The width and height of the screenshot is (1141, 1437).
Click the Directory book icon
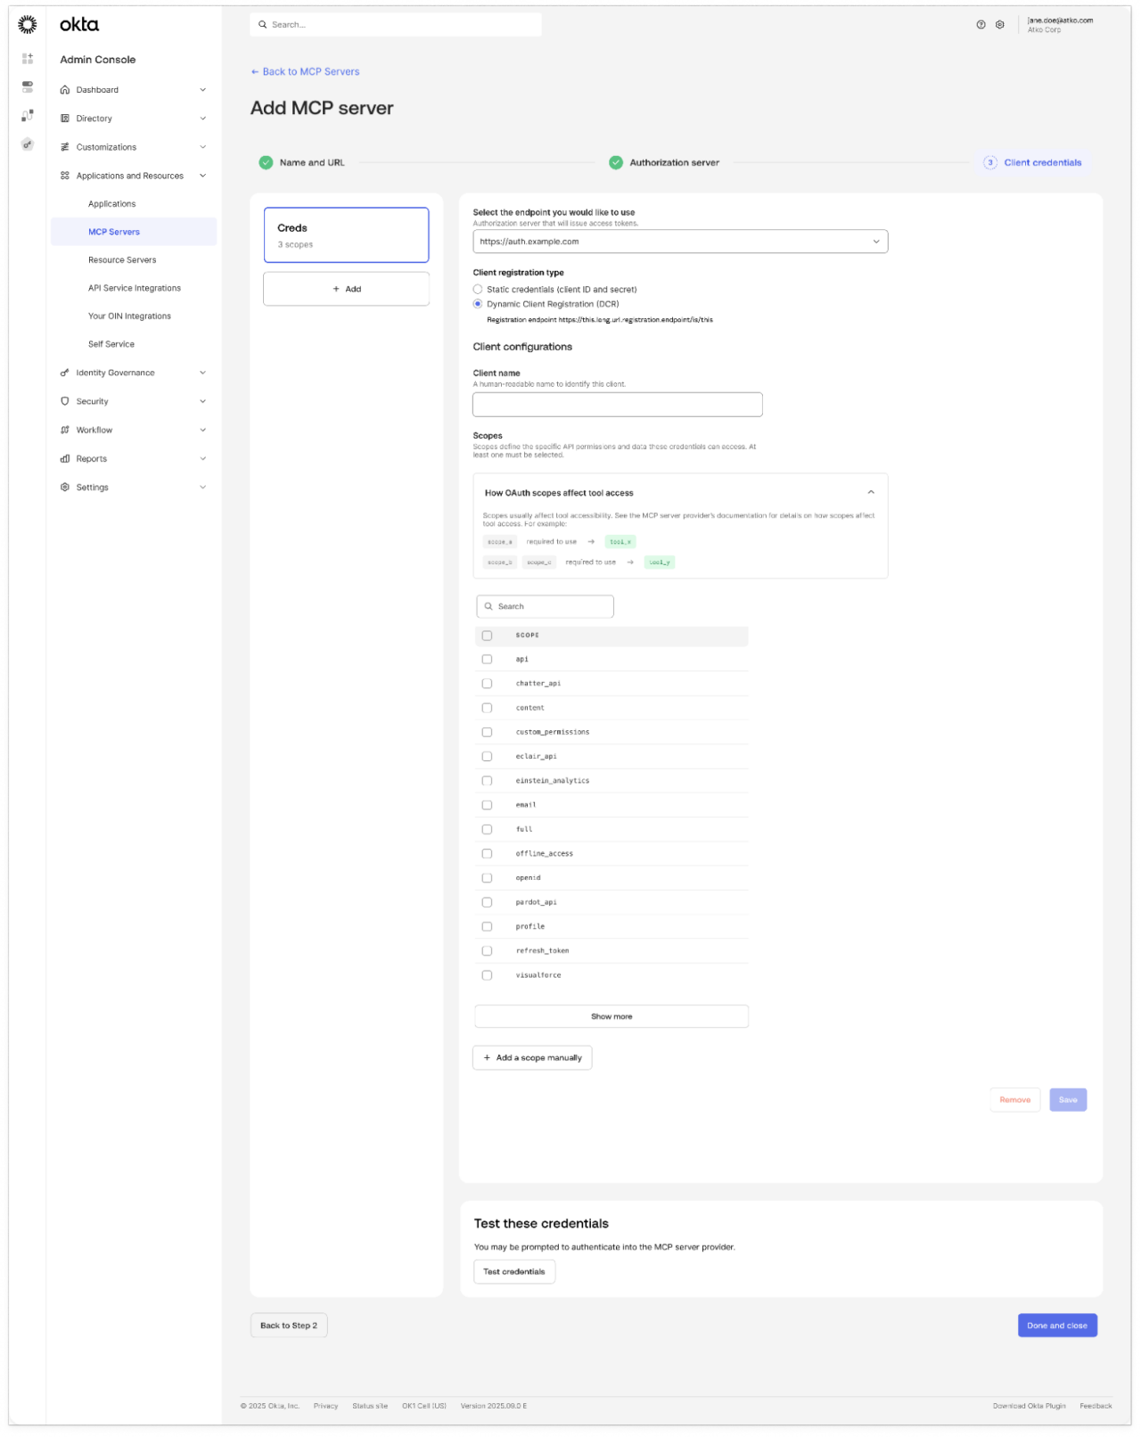[x=65, y=119]
